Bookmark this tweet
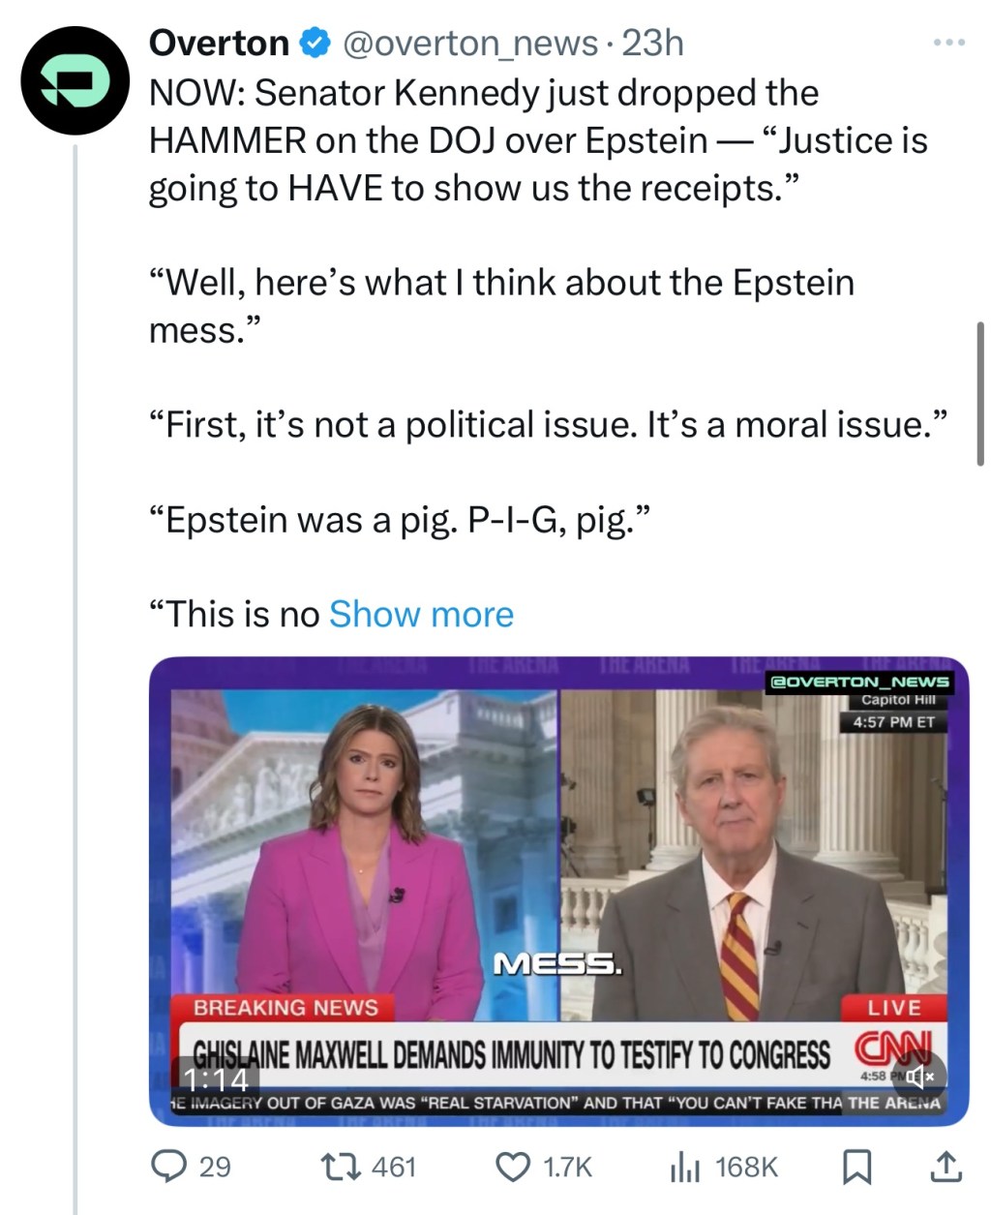This screenshot has width=991, height=1215. [856, 1166]
